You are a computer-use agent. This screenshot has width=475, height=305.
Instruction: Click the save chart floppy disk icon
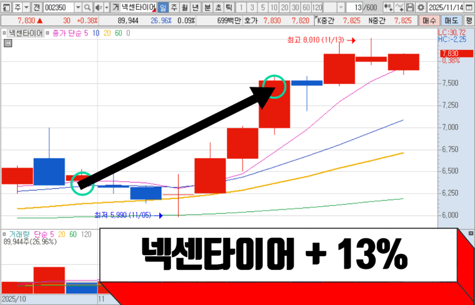click(410, 8)
